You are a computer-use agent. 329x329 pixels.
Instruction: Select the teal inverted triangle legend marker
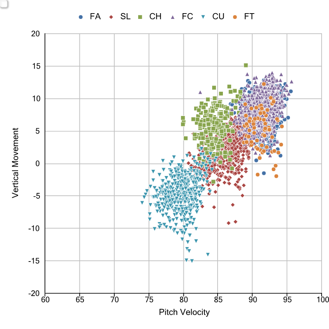[203, 17]
